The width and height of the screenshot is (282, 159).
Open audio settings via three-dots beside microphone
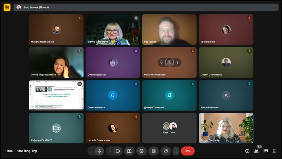[x=92, y=151]
